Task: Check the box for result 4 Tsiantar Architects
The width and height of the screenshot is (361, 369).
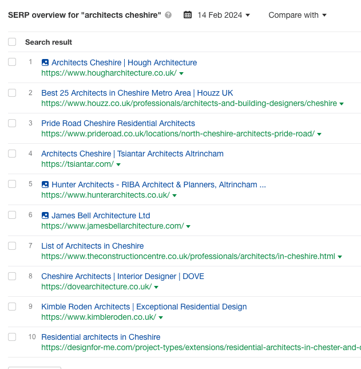Action: [12, 154]
